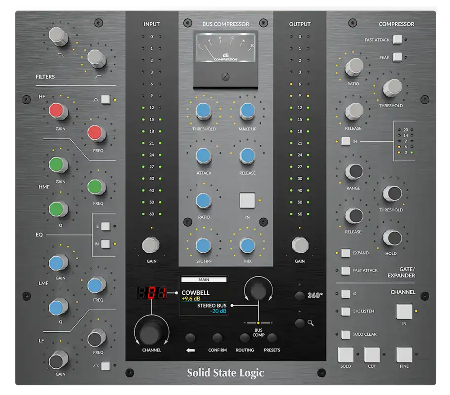Click the channel Compressor Ratio knob
This screenshot has height=395, width=450.
[x=354, y=67]
